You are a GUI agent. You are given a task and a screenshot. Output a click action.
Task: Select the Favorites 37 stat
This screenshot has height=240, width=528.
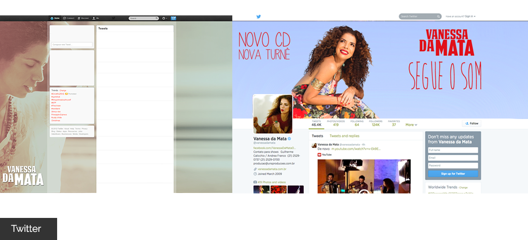[x=394, y=123]
